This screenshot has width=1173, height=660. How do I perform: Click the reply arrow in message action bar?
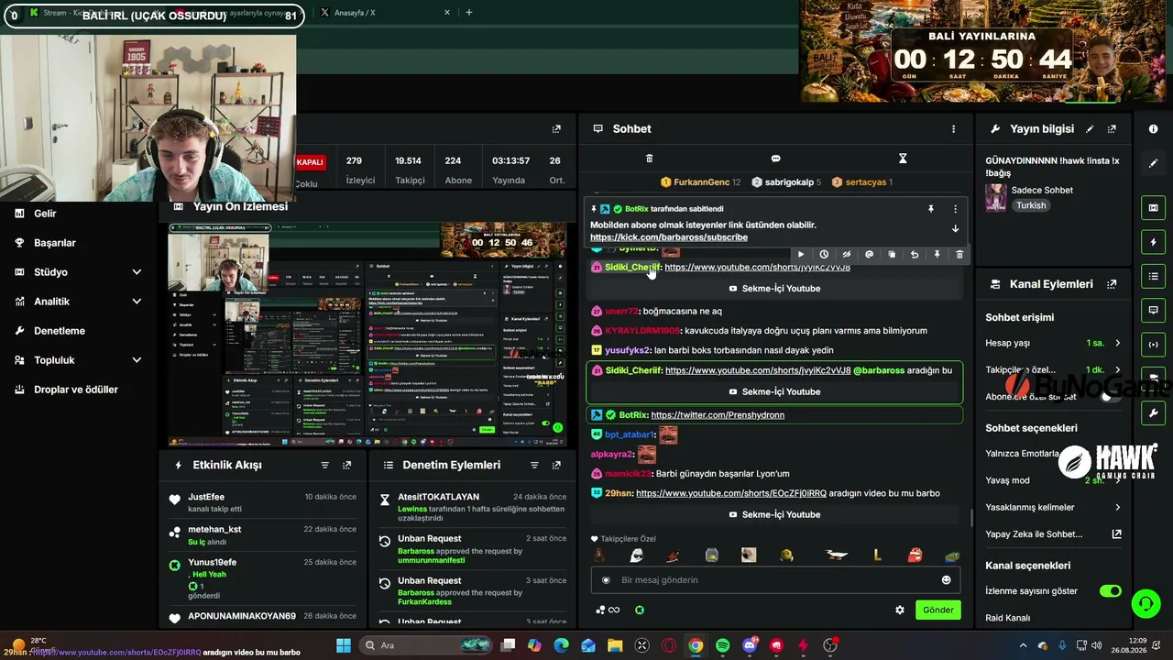pyautogui.click(x=915, y=254)
